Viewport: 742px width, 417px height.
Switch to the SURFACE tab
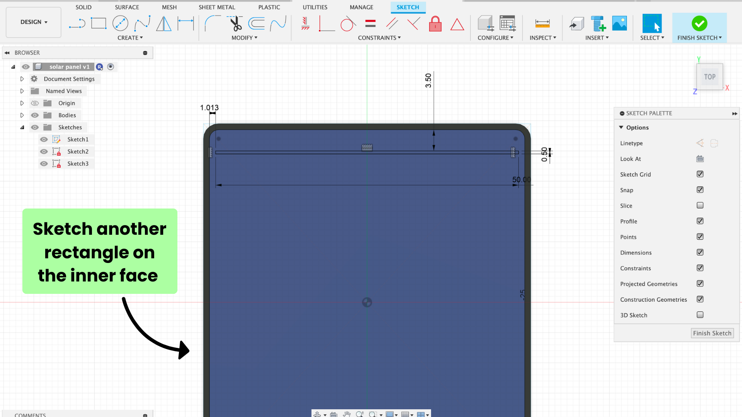click(x=127, y=7)
